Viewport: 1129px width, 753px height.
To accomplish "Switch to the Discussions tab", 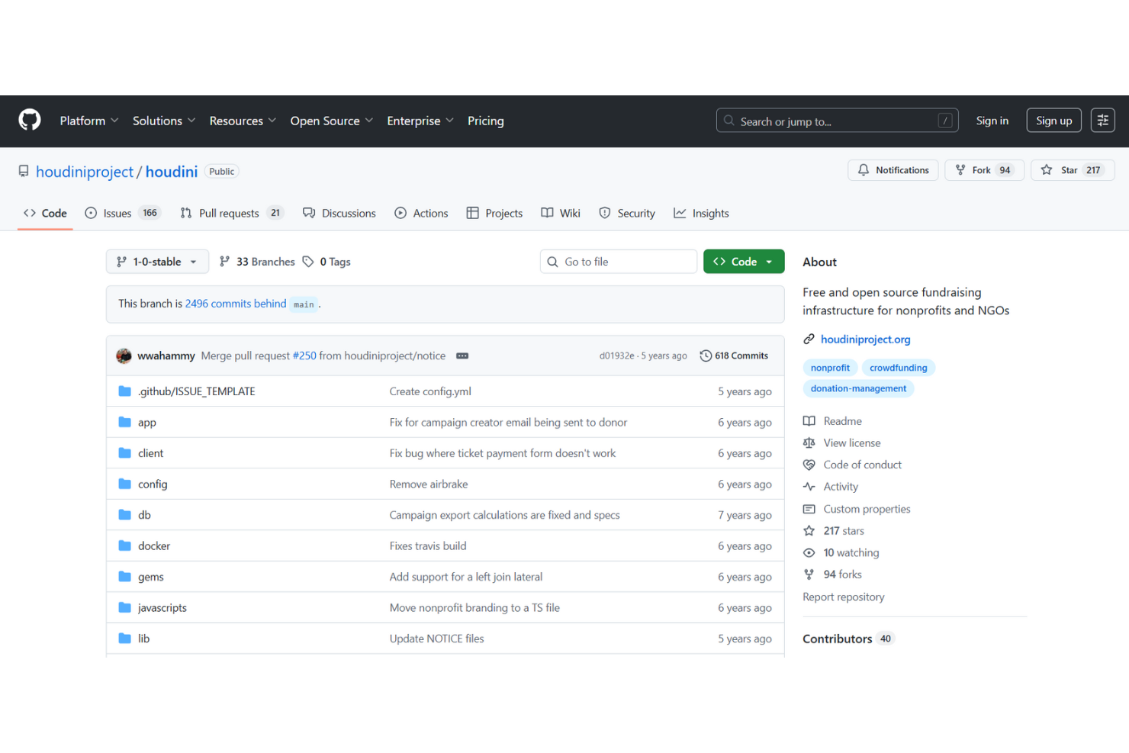I will pyautogui.click(x=339, y=213).
